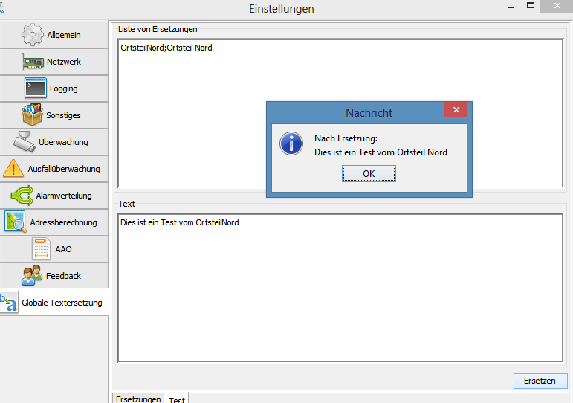Open Adressberechnung via map magnifier icon
The width and height of the screenshot is (573, 403).
(x=16, y=222)
